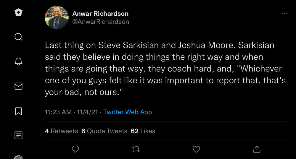This screenshot has width=296, height=159.
Task: Retweet this tweet
Action: pyautogui.click(x=136, y=149)
